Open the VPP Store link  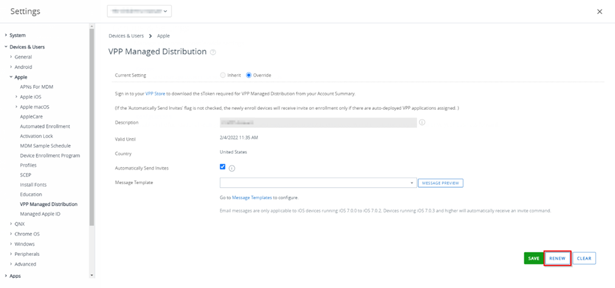155,94
